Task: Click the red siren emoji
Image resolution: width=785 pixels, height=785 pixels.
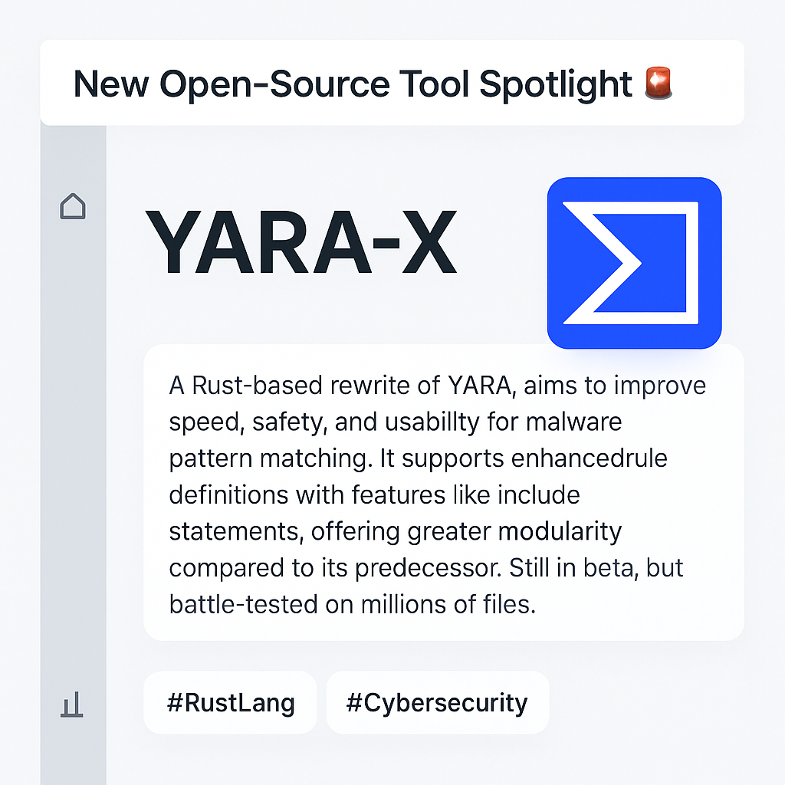Action: click(x=659, y=83)
